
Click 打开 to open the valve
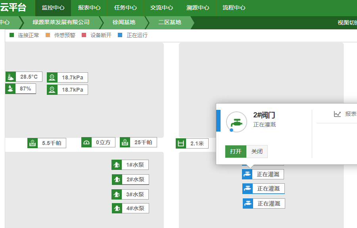(x=235, y=151)
